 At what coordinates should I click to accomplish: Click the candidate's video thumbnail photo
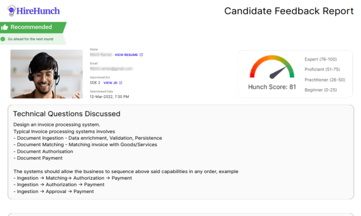(46, 74)
